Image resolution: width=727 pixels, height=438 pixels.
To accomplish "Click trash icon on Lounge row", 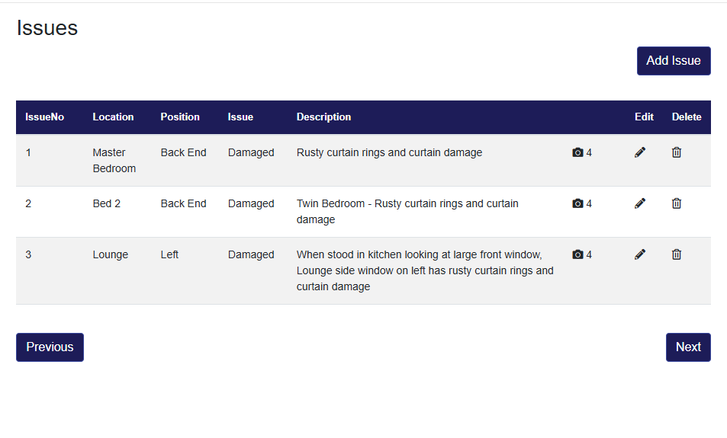I will point(677,254).
